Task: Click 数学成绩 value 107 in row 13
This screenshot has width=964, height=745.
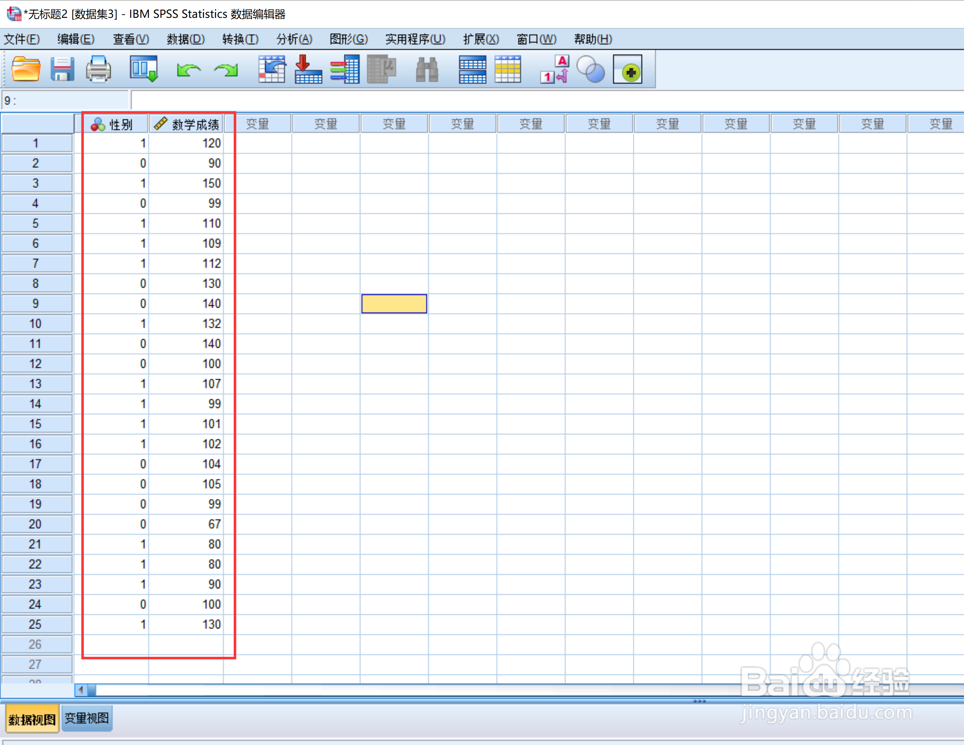Action: [x=186, y=384]
